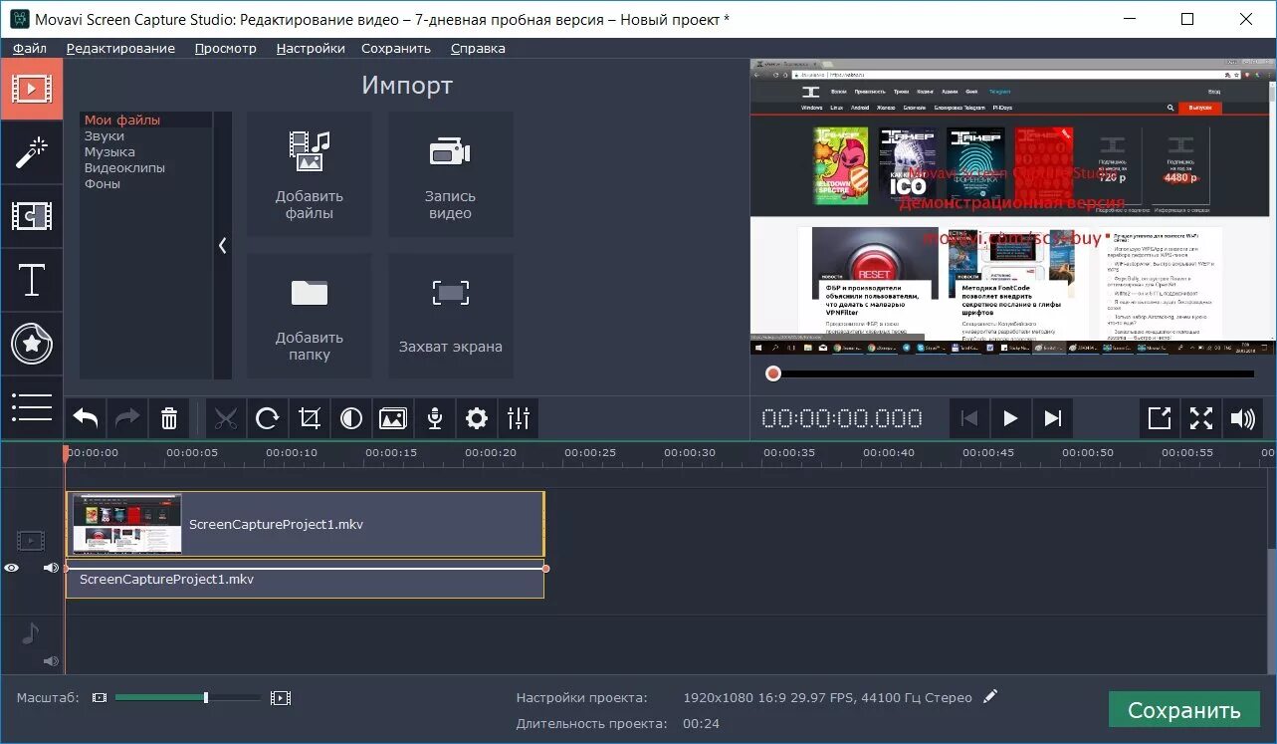Select Фоны category
This screenshot has width=1277, height=744.
(103, 183)
